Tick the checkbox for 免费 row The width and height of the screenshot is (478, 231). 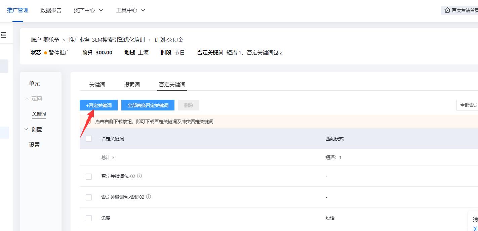click(89, 218)
